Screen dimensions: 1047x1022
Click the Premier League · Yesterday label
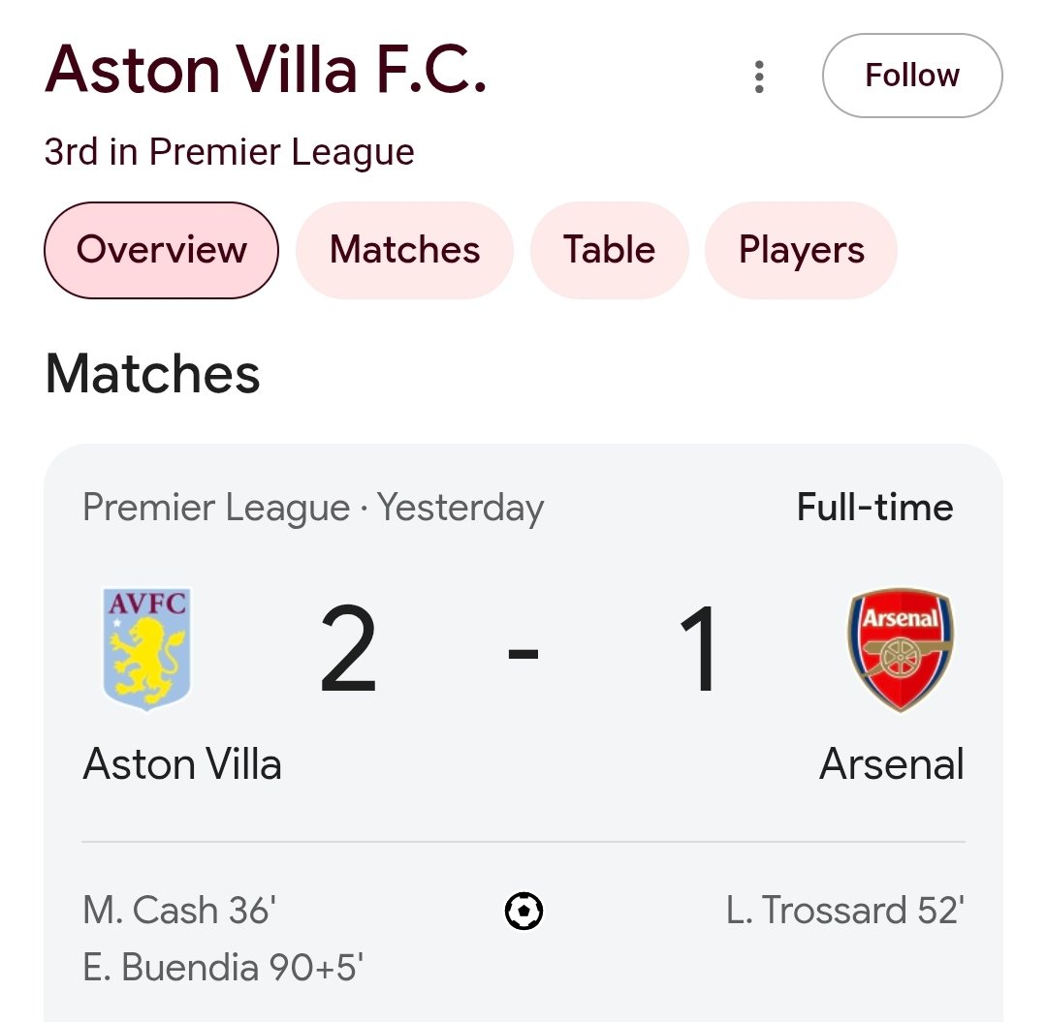coord(313,508)
